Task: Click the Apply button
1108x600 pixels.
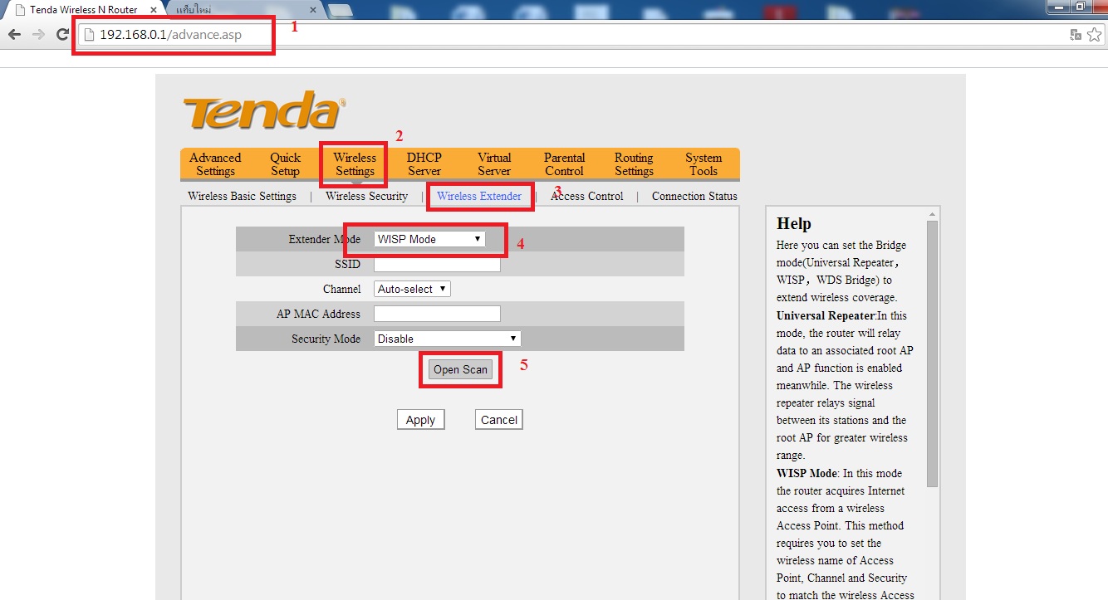Action: 420,420
